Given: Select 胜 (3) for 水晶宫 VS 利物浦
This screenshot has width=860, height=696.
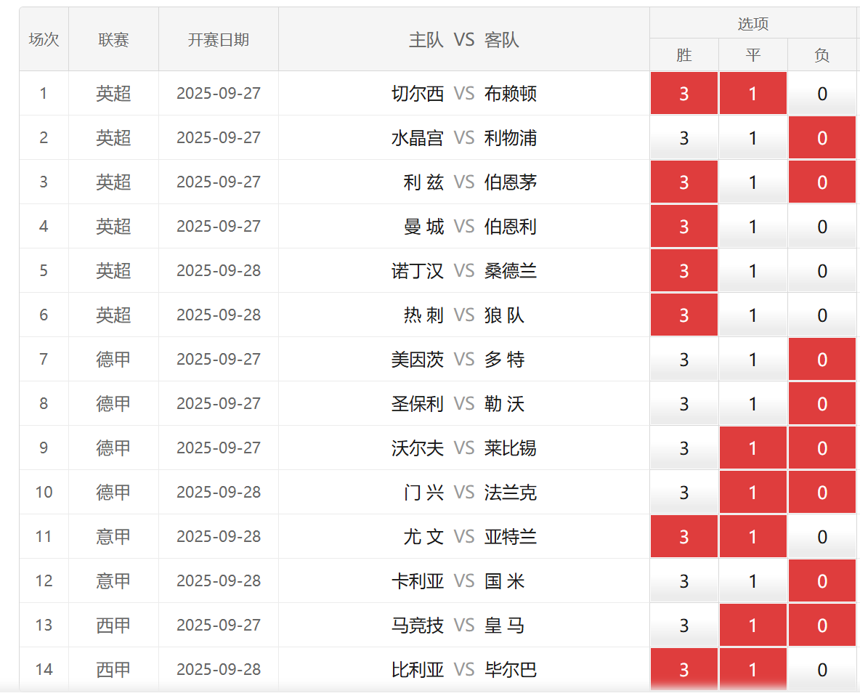Looking at the screenshot, I should [x=683, y=138].
